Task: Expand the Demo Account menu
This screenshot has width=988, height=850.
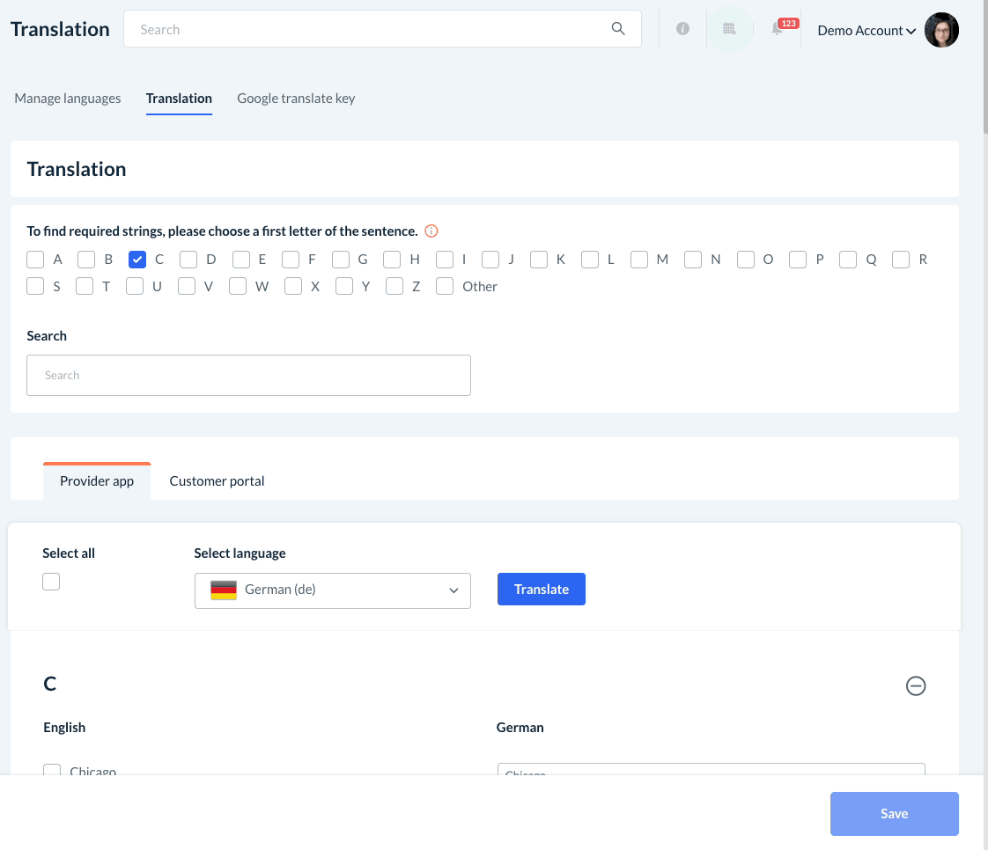Action: [866, 30]
